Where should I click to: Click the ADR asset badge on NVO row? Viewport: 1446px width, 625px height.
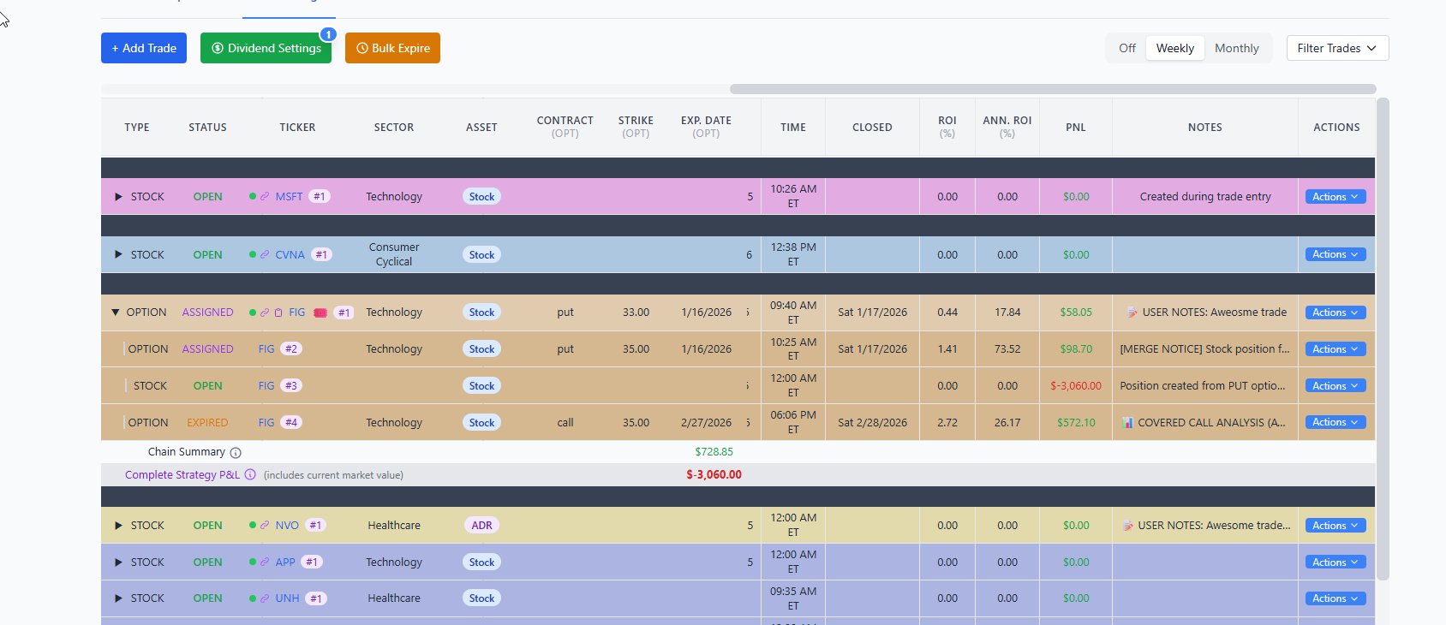pos(481,526)
